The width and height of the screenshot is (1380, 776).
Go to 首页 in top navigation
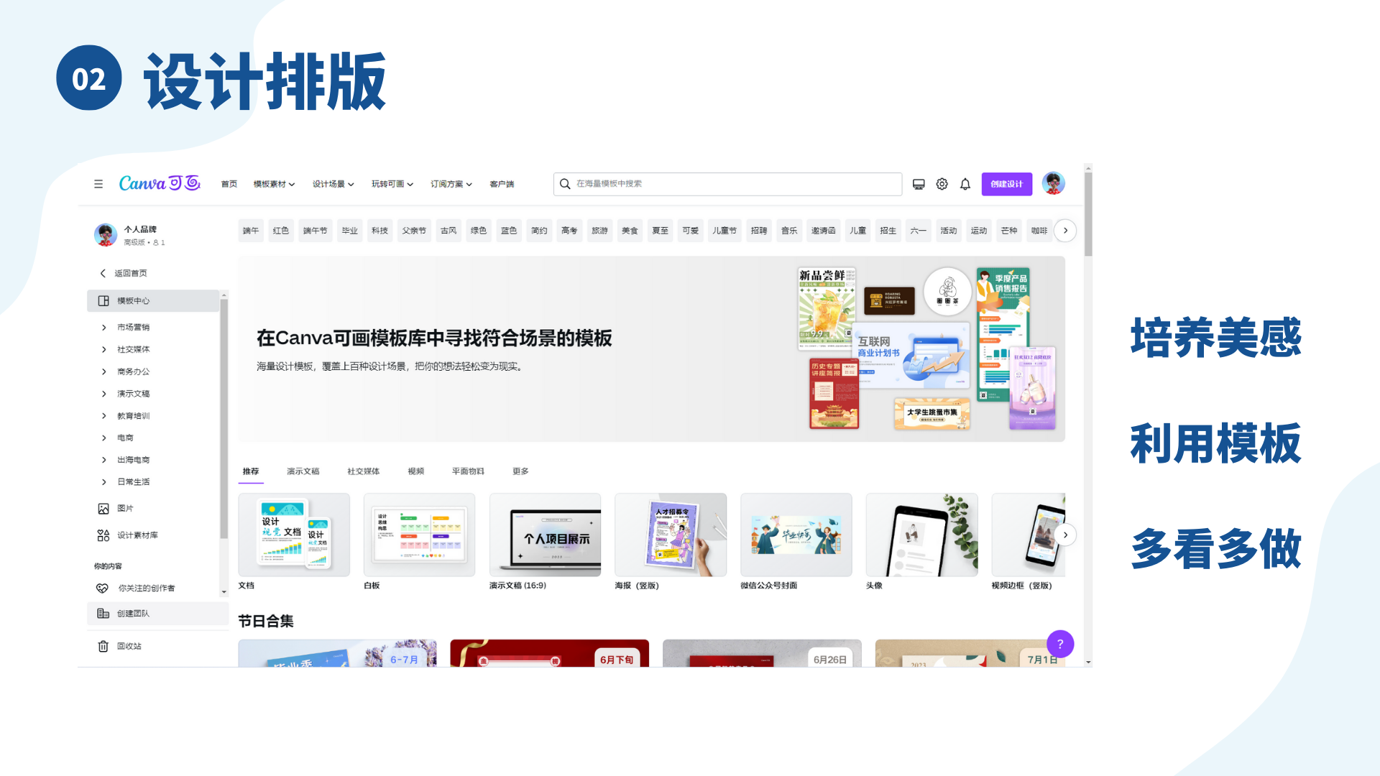point(229,184)
